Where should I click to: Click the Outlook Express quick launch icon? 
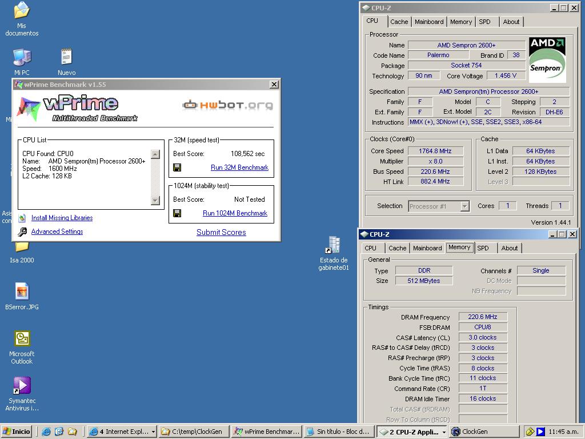(x=59, y=432)
